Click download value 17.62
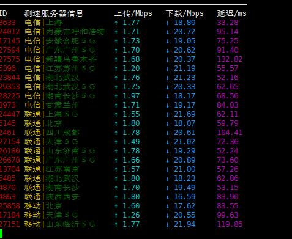 coord(184,206)
